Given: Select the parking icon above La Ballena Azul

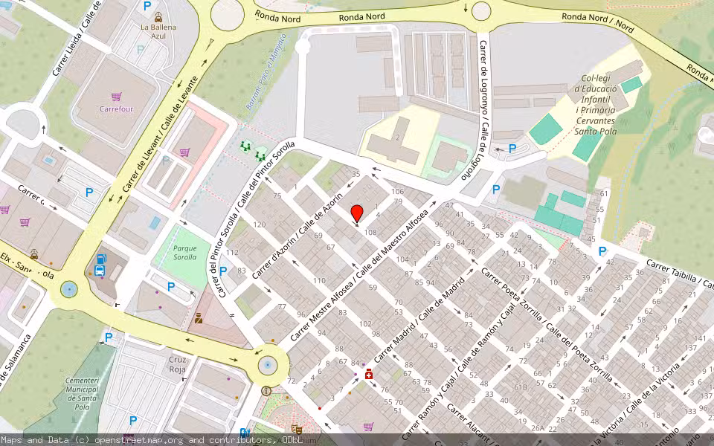Looking at the screenshot, I should [147, 7].
